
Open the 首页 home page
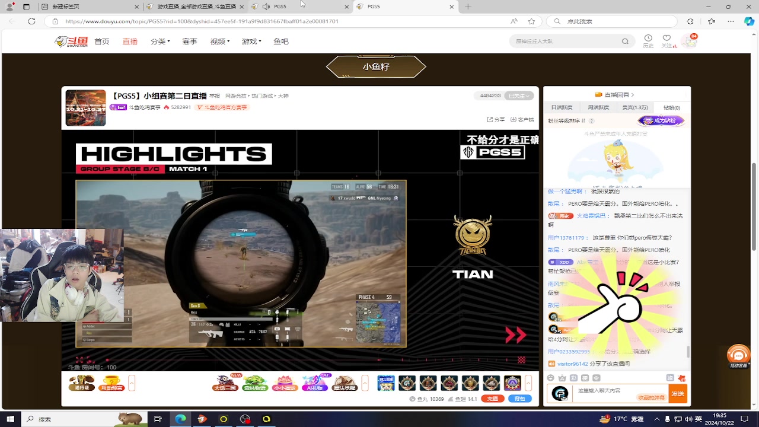click(x=102, y=42)
